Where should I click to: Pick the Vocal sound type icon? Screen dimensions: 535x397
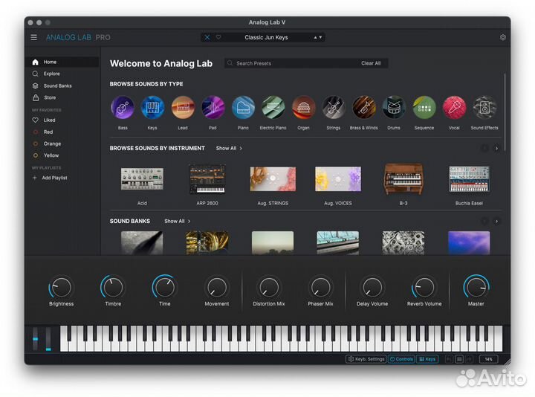tap(454, 108)
